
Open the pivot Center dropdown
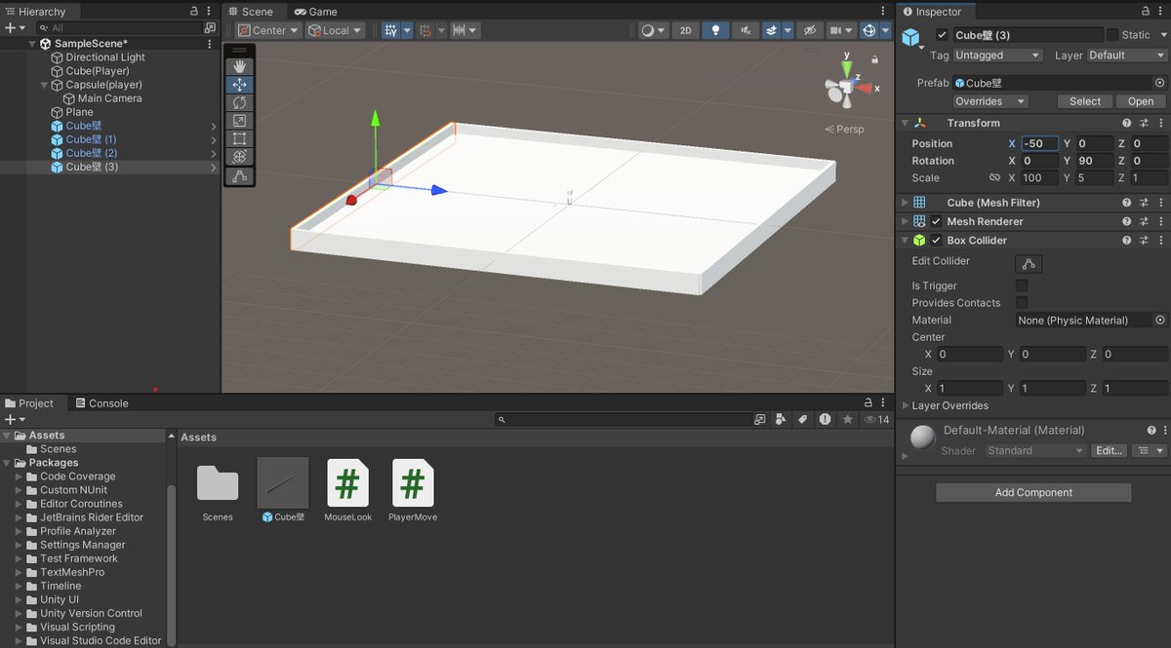click(x=268, y=30)
